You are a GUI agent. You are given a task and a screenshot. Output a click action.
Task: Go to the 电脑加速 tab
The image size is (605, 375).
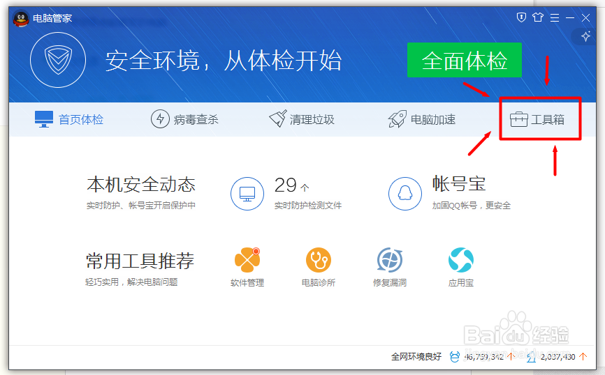pyautogui.click(x=422, y=119)
